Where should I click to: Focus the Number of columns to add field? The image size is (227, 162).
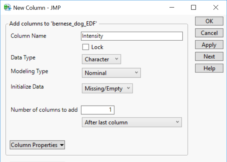(x=98, y=110)
